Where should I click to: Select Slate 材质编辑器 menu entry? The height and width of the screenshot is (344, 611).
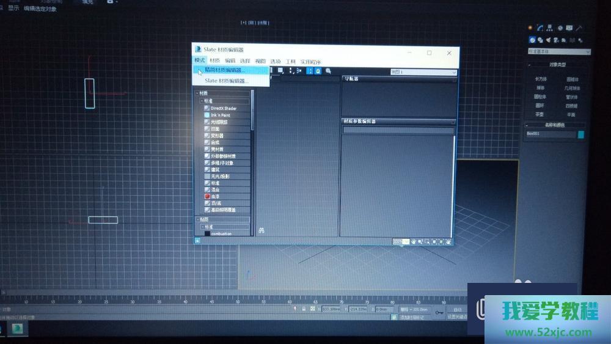[x=226, y=81]
